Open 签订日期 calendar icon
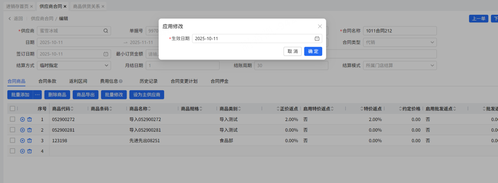This screenshot has width=498, height=183. pyautogui.click(x=106, y=54)
